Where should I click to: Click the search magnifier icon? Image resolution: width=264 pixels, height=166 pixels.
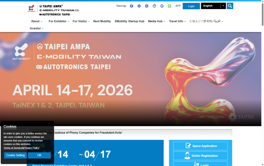(229, 6)
